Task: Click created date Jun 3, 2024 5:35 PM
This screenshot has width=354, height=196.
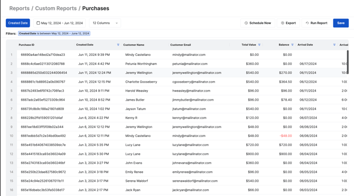Action: [94, 145]
